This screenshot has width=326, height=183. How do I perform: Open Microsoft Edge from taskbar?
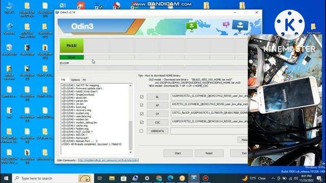pyautogui.click(x=171, y=178)
